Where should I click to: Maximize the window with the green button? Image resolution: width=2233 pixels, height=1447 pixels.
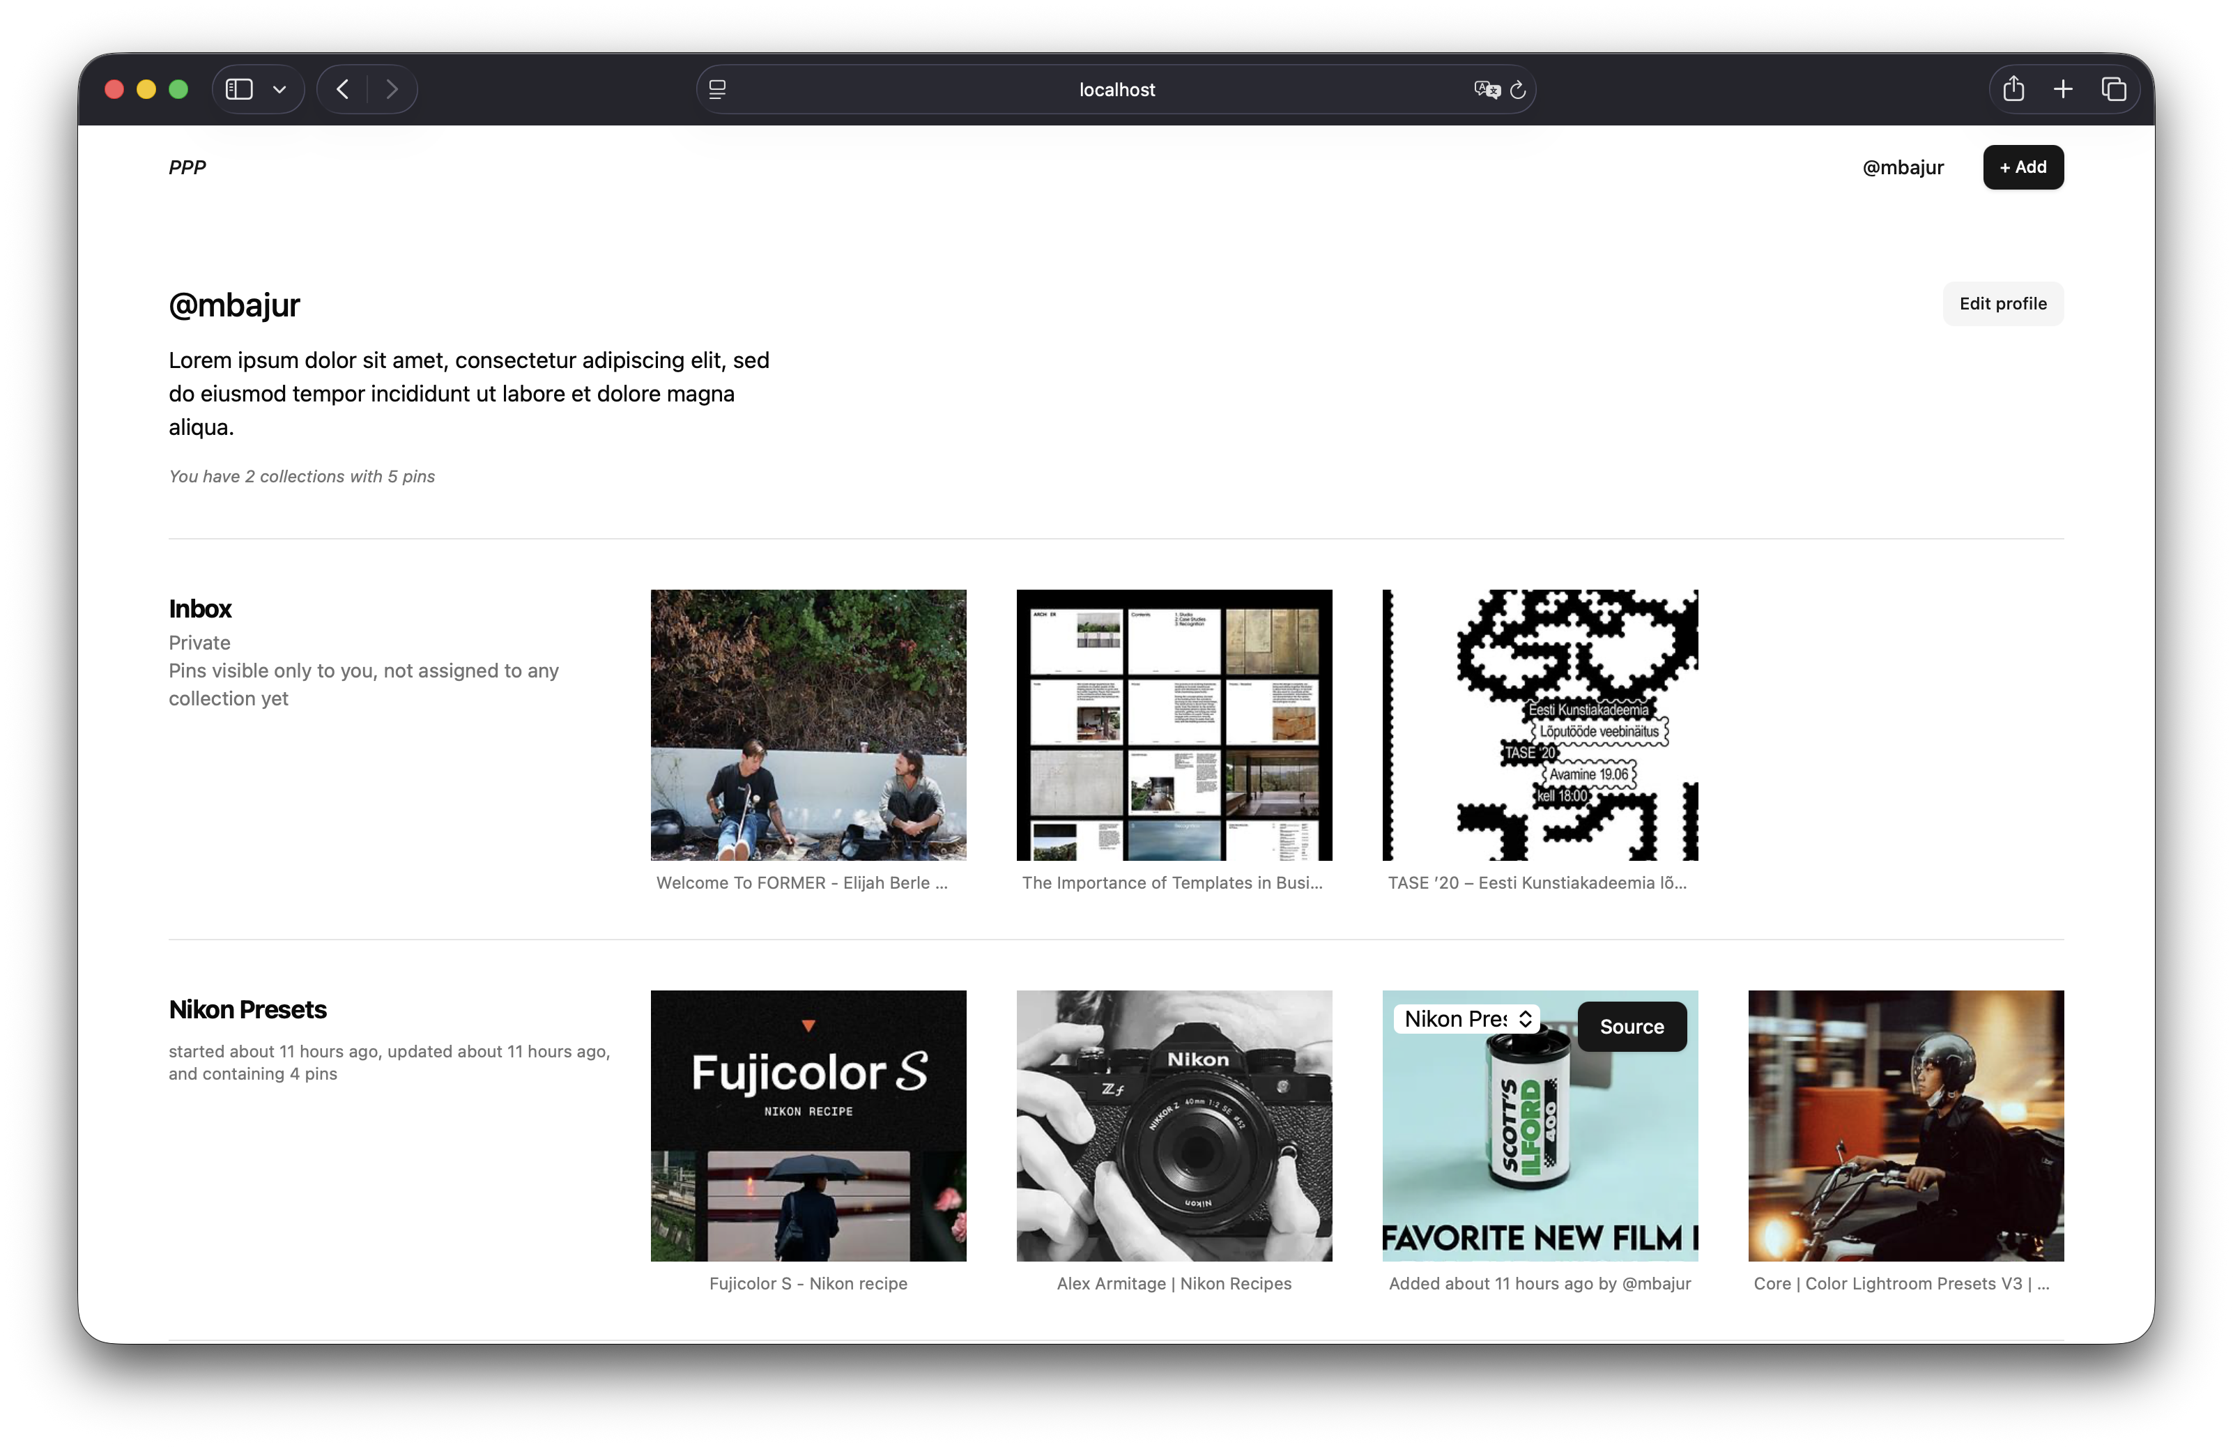pos(178,89)
